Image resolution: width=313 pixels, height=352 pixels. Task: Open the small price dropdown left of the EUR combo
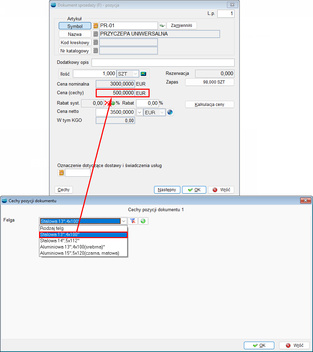click(140, 113)
